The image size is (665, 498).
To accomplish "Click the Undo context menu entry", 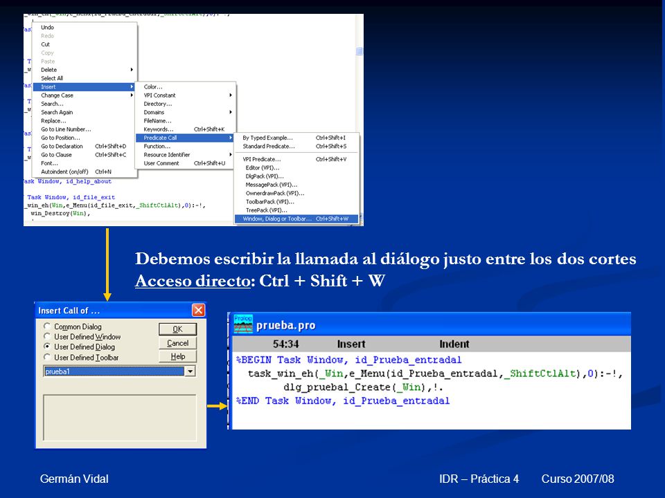I will pos(85,27).
